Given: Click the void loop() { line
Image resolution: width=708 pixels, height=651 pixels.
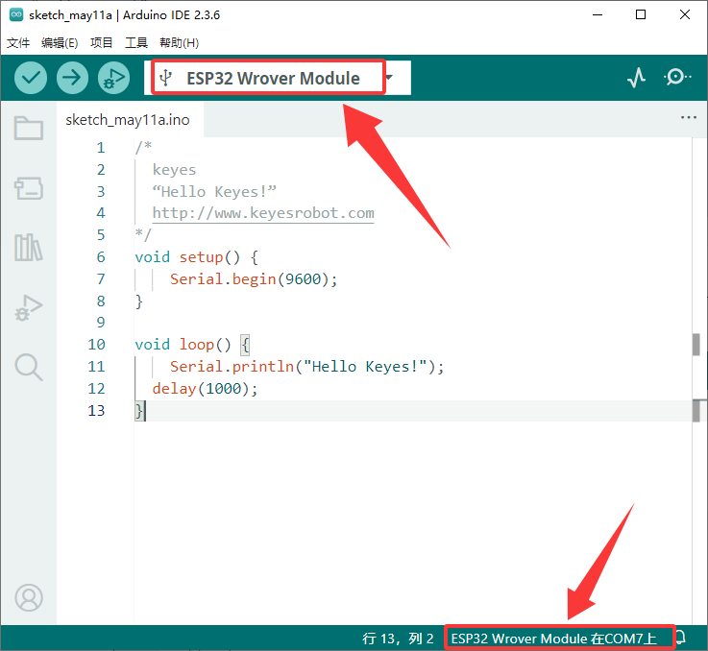Looking at the screenshot, I should click(192, 345).
